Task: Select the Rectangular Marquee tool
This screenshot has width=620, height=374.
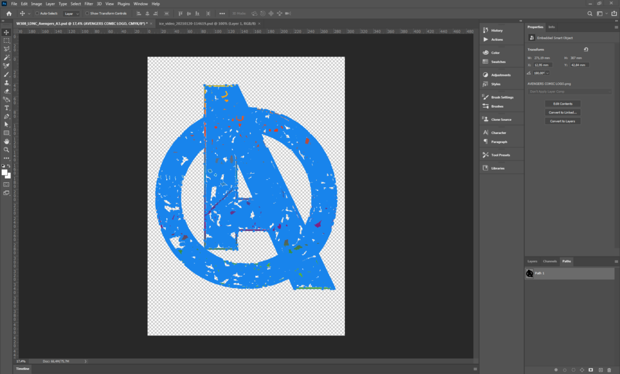Action: click(7, 41)
